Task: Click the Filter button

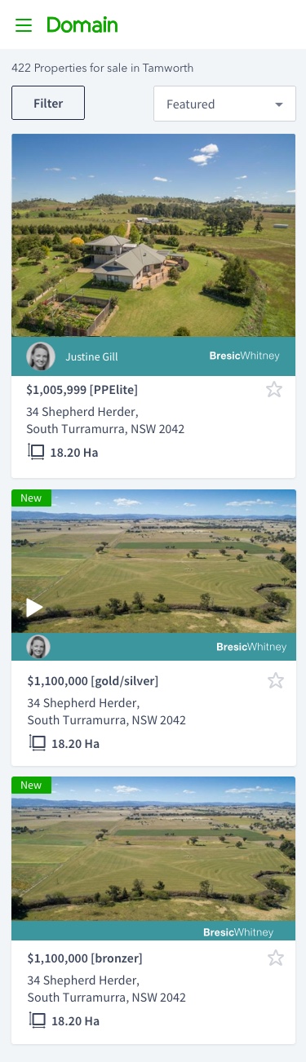Action: (48, 103)
